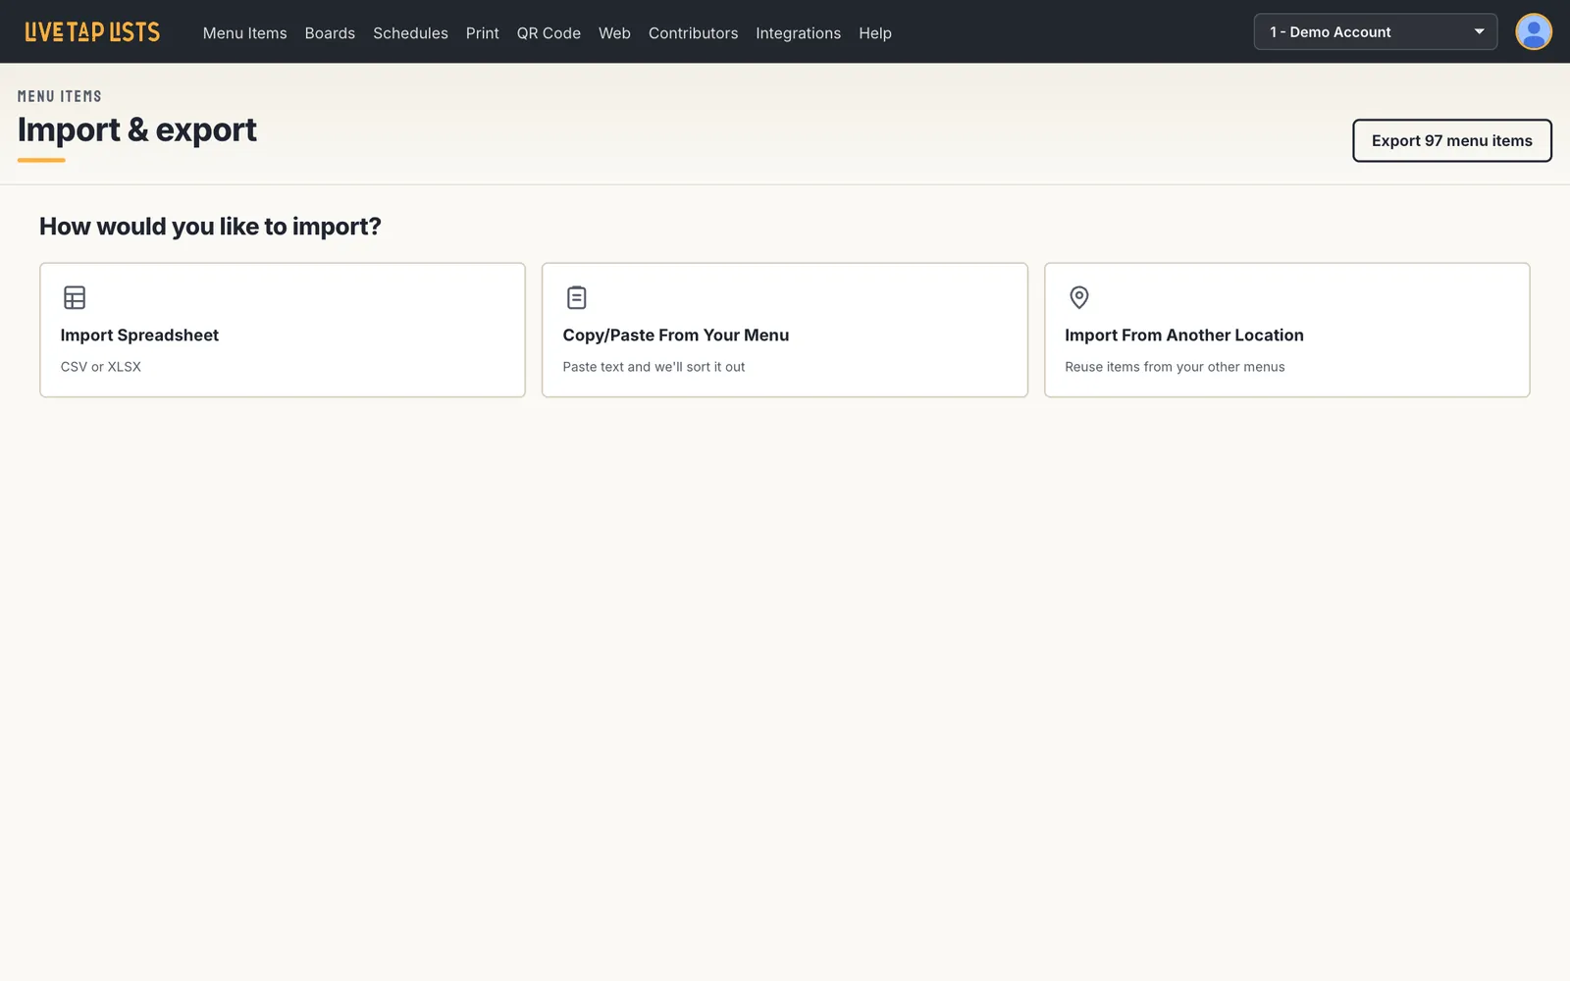This screenshot has height=981, width=1570.
Task: Expand the Demo Account dropdown
Action: [1376, 31]
